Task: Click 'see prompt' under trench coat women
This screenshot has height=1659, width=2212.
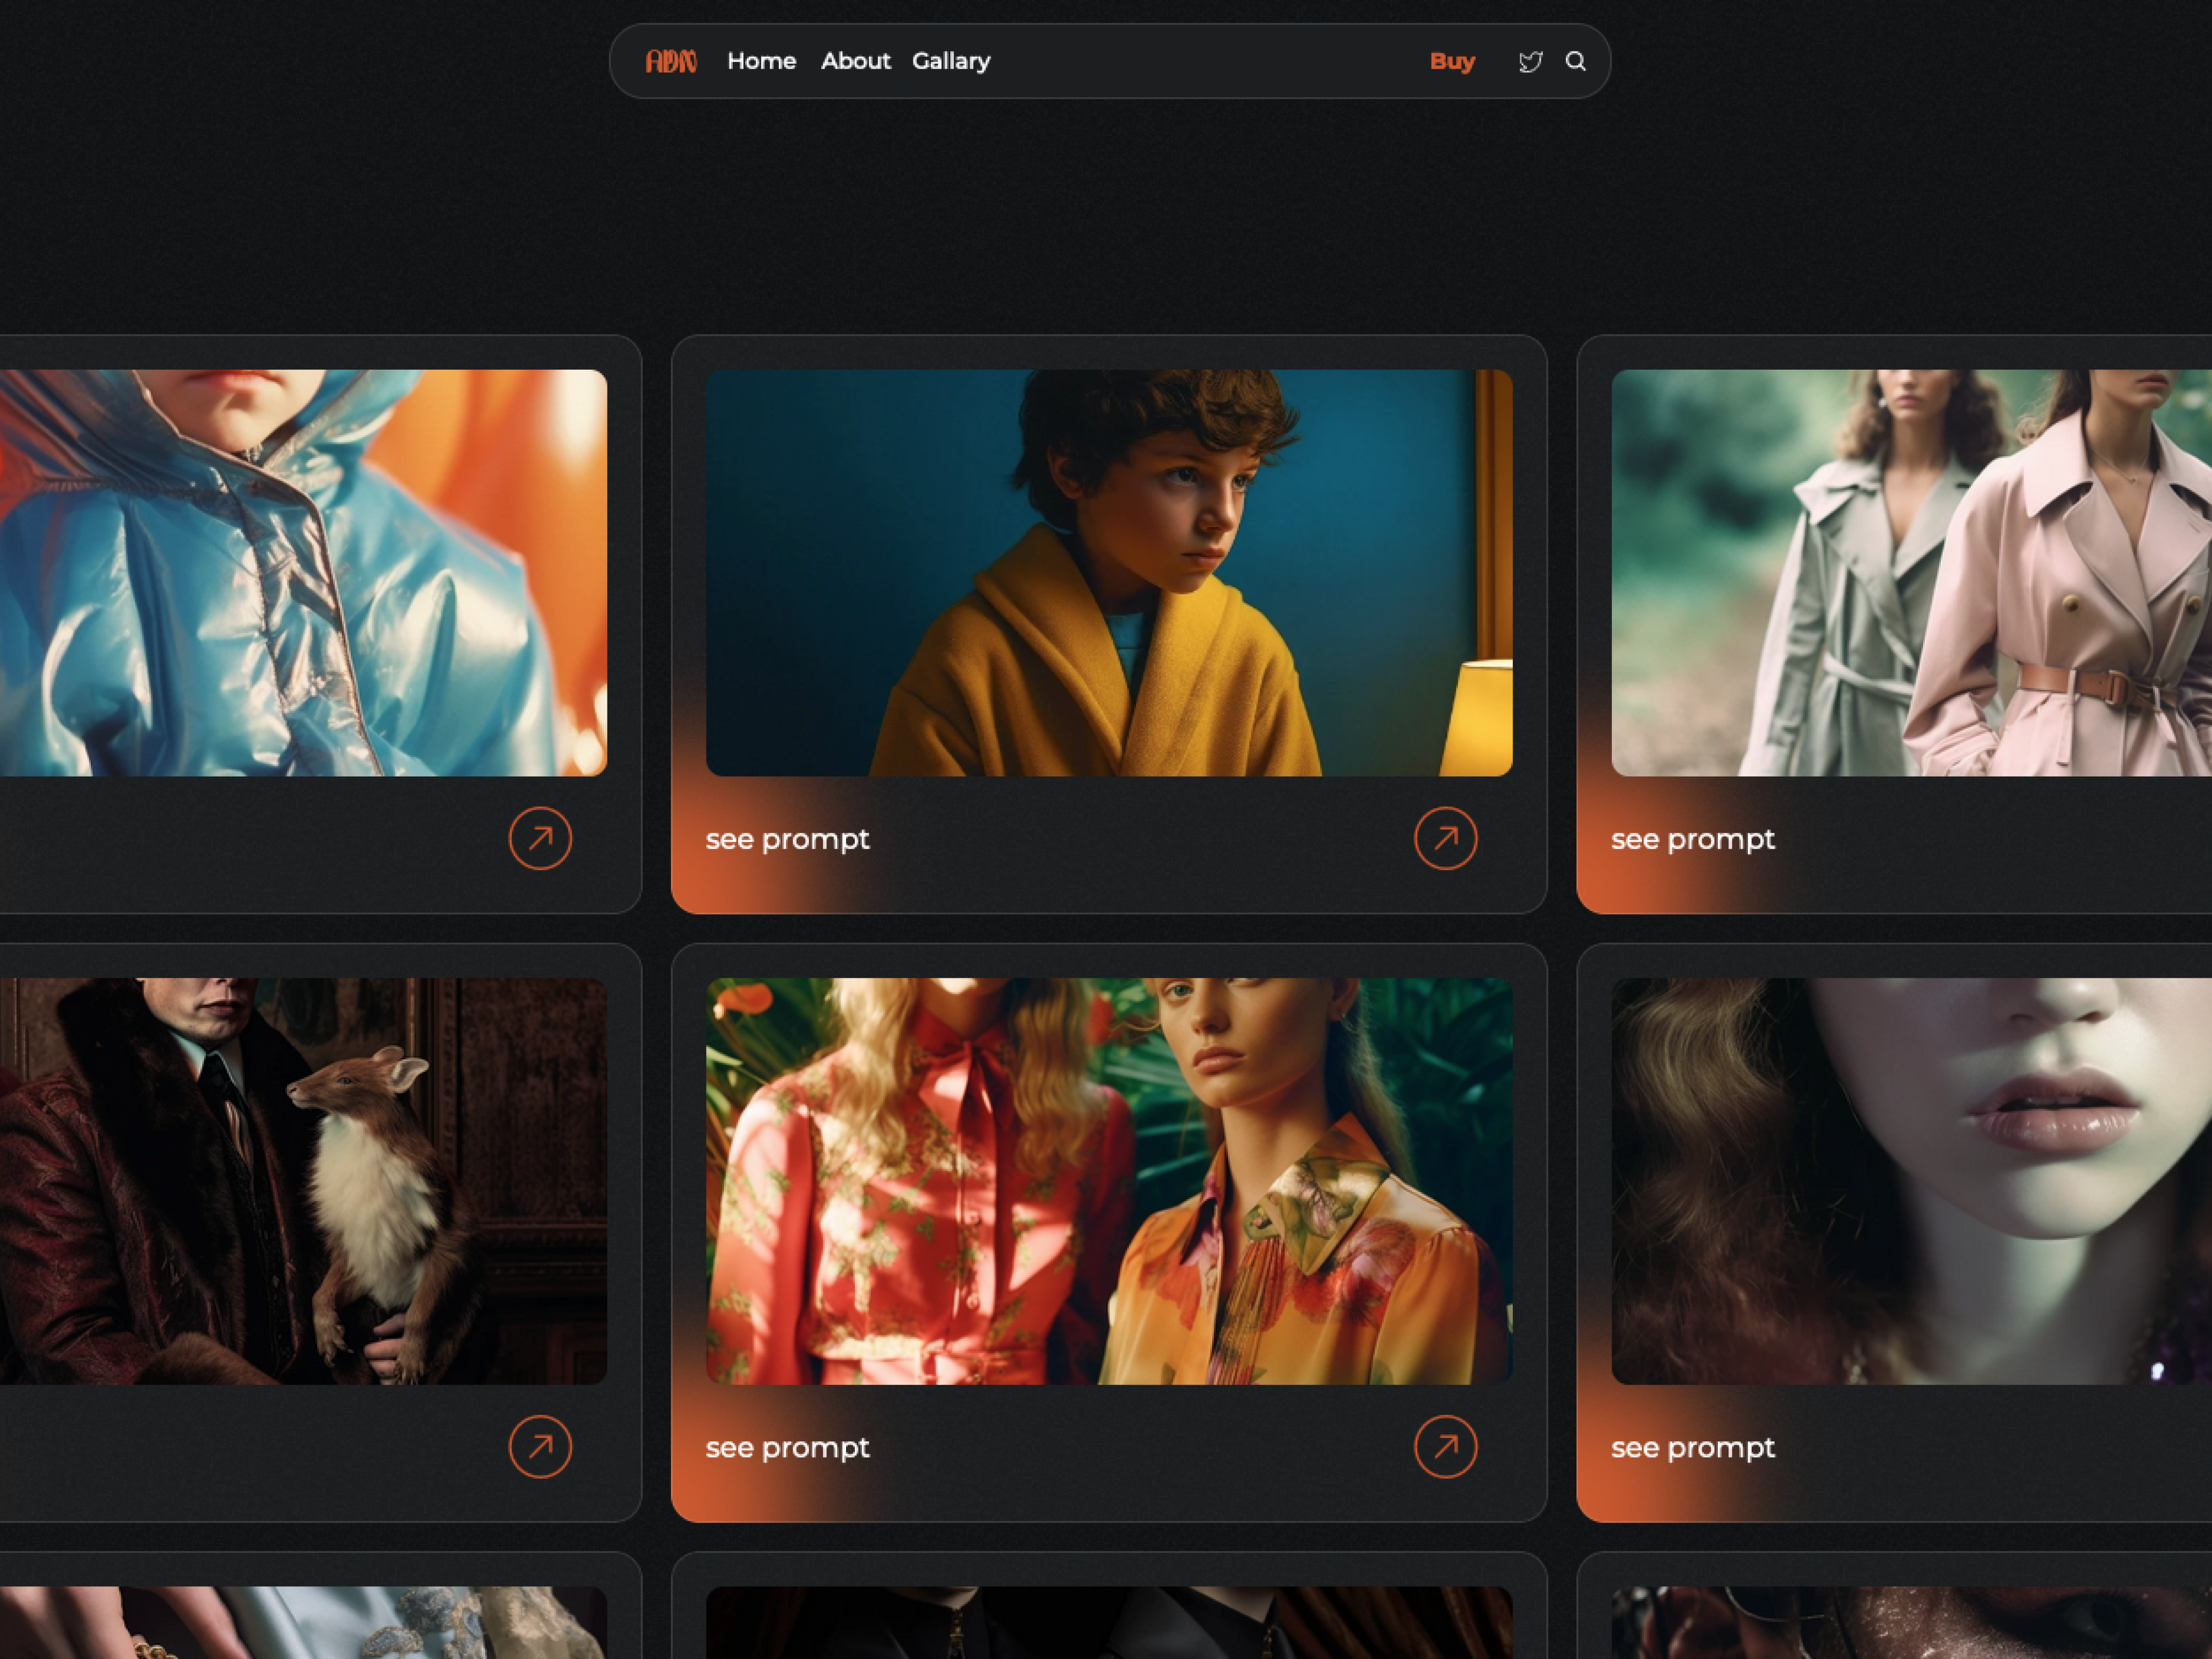Action: point(1693,839)
